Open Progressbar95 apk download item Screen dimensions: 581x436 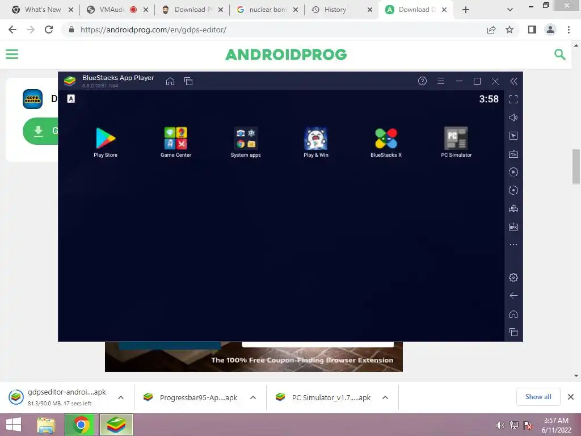click(x=191, y=397)
